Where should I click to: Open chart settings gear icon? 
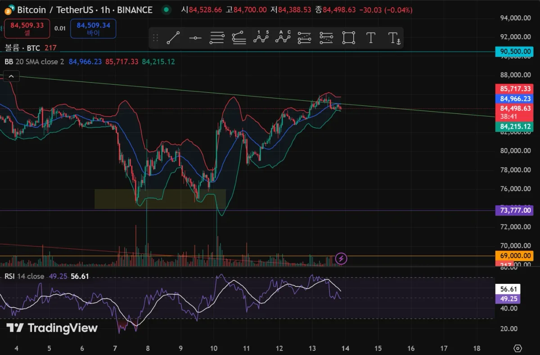[x=517, y=348]
